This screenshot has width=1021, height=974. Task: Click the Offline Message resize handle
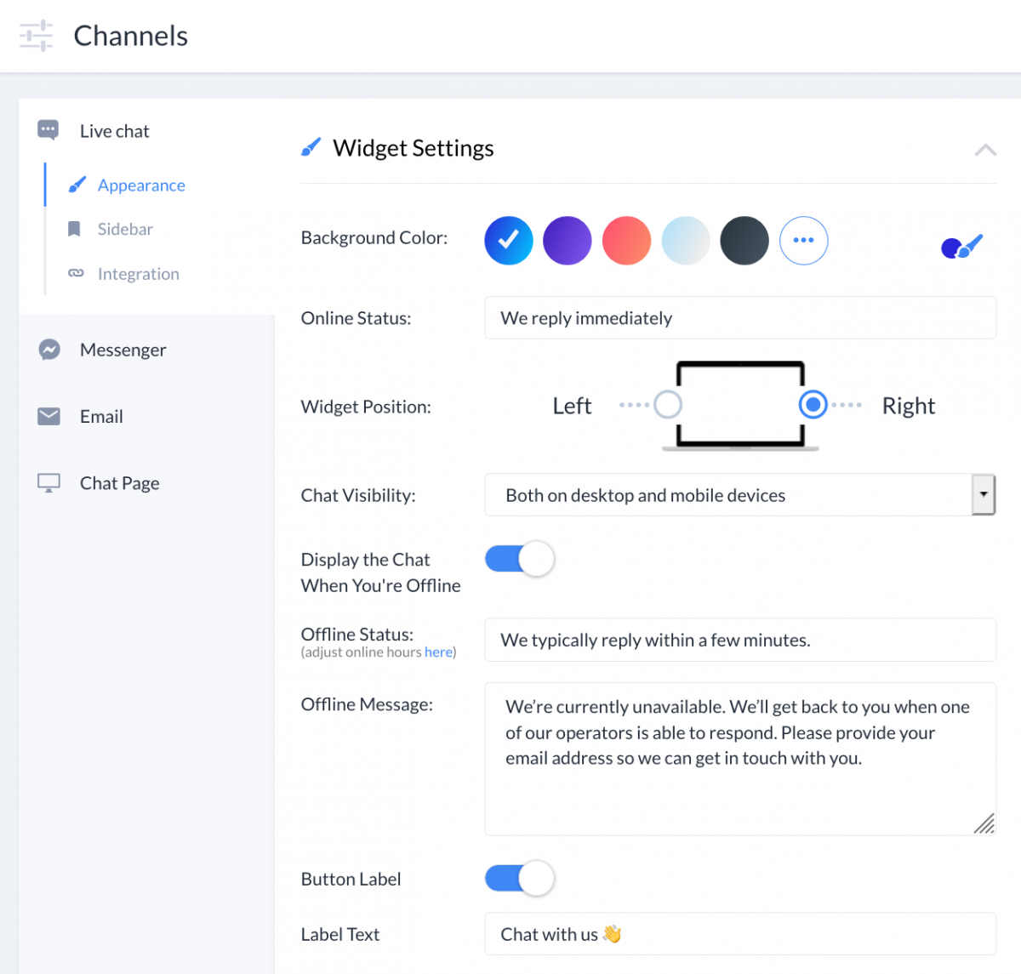(x=984, y=823)
